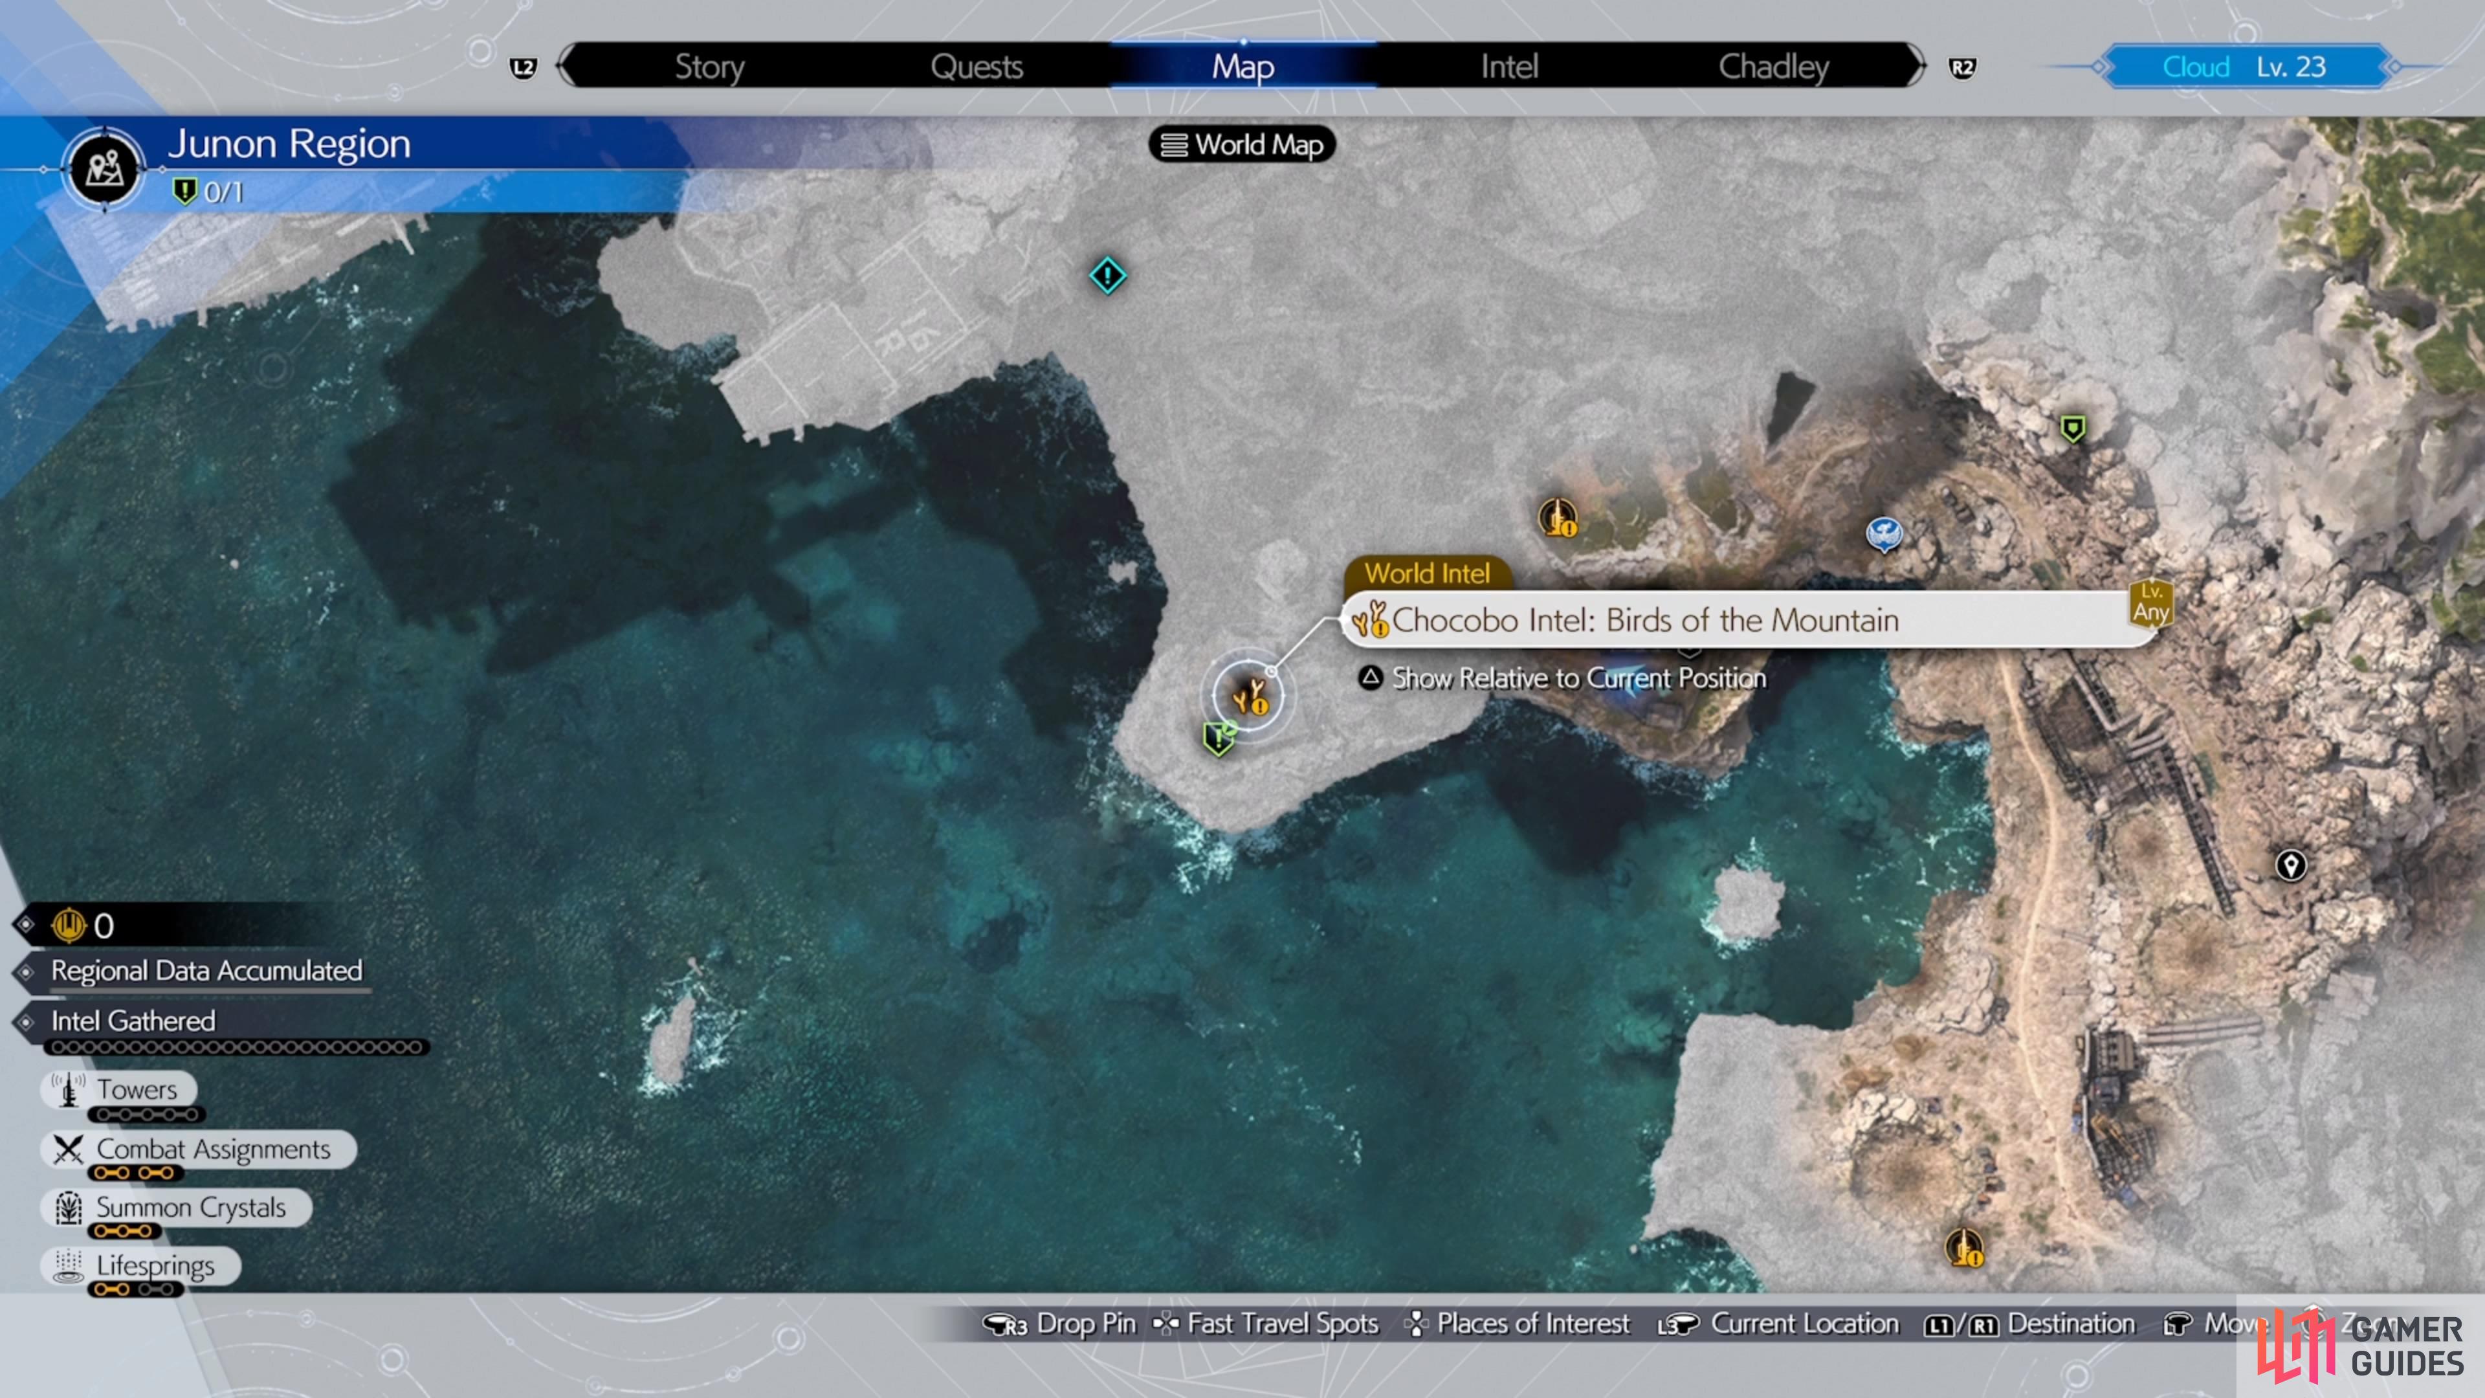The height and width of the screenshot is (1398, 2485).
Task: Click the Lifesprings fountain icon
Action: (67, 1266)
